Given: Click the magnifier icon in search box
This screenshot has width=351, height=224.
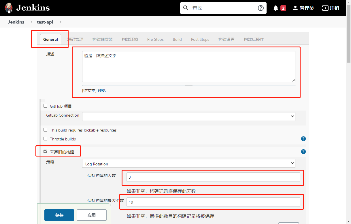Looking at the screenshot, I should pyautogui.click(x=186, y=8).
